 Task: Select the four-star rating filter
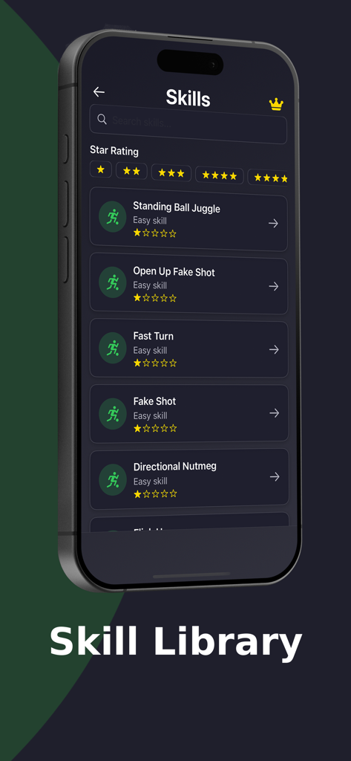click(x=219, y=175)
